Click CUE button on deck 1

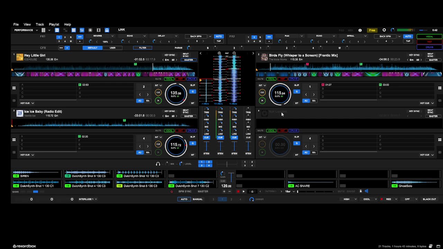pyautogui.click(x=158, y=92)
